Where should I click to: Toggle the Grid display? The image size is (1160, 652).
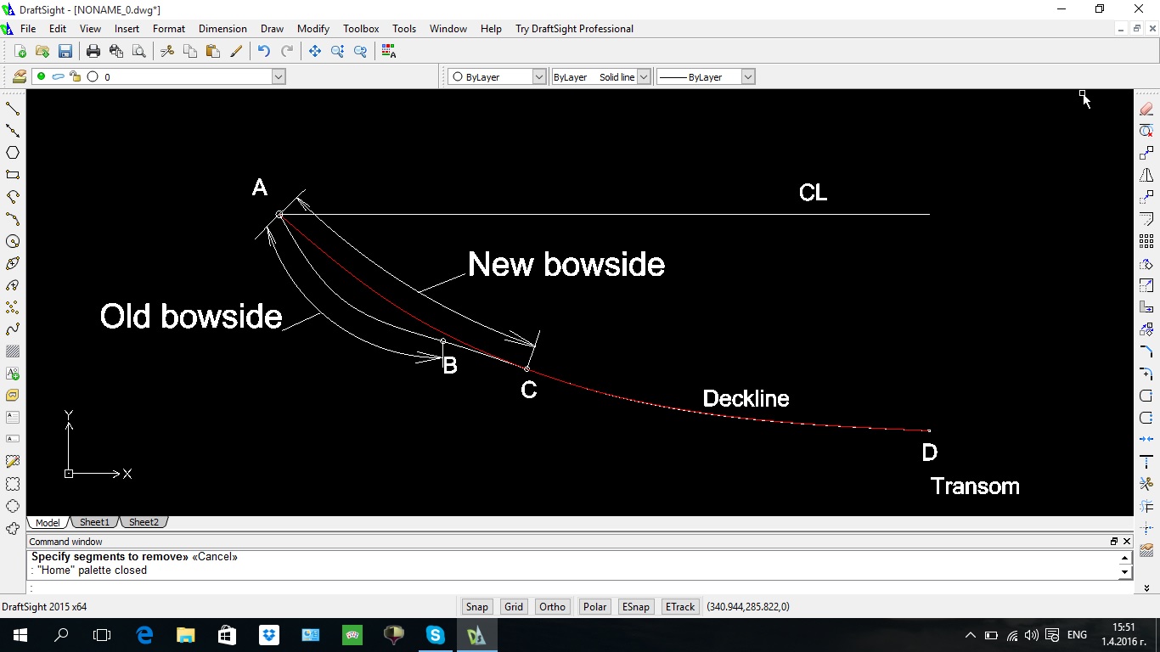point(514,607)
